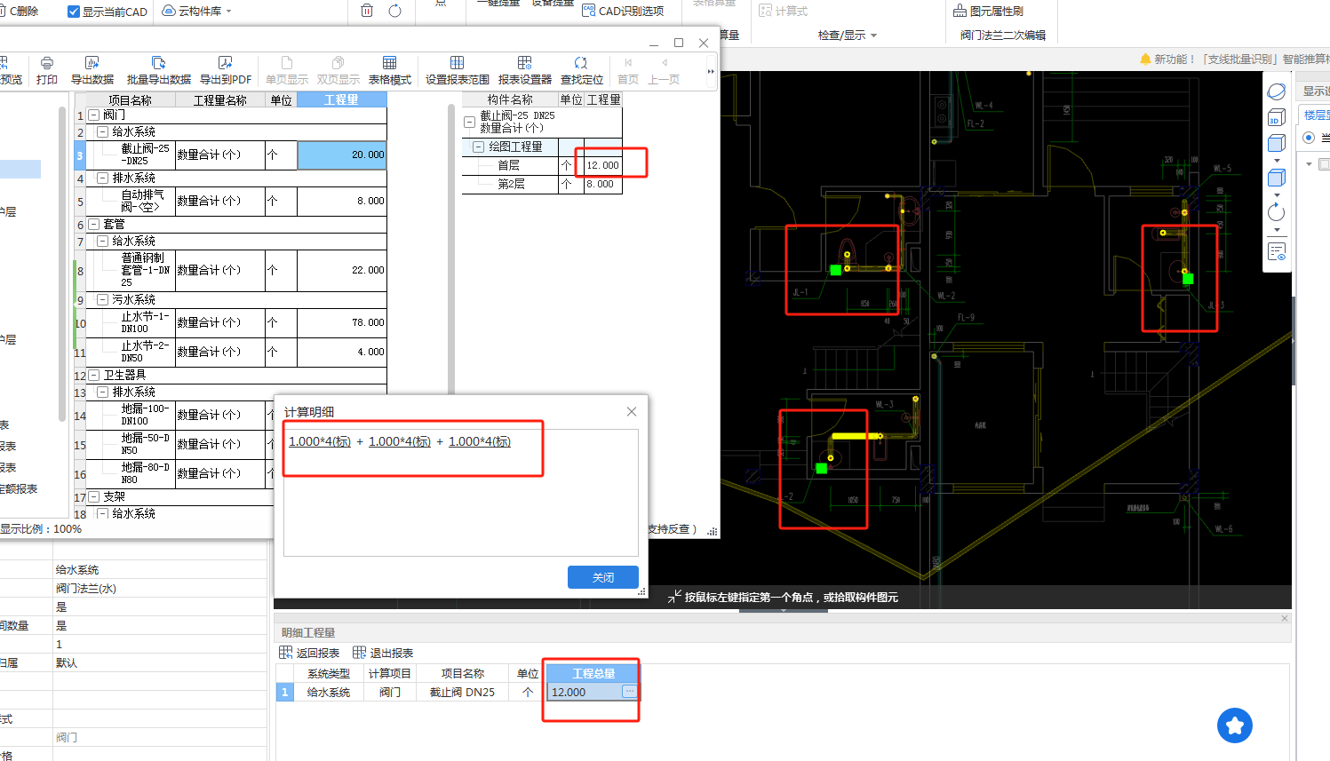
Task: Click the vertical scrollbar of report table
Action: click(451, 249)
